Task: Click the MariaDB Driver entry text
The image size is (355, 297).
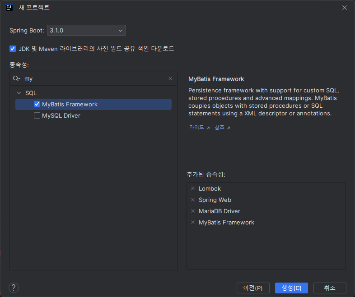Action: (x=220, y=211)
